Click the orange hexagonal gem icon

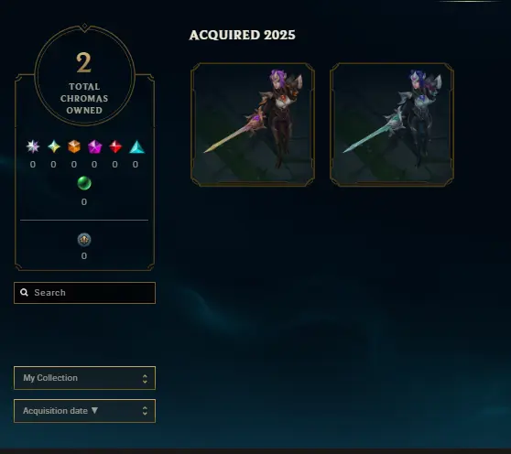(x=74, y=146)
